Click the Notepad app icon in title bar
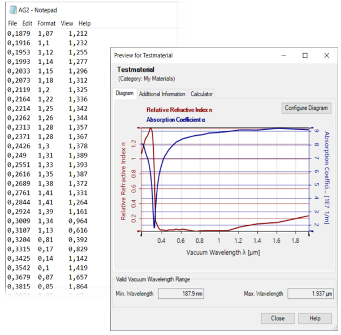The height and width of the screenshot is (335, 341). click(x=12, y=10)
